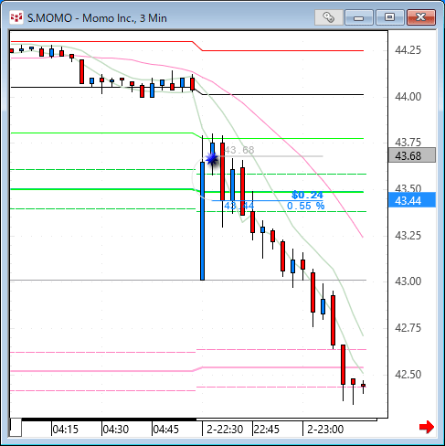Click the 43.75 price scale value
Image resolution: width=445 pixels, height=446 pixels.
coord(408,143)
